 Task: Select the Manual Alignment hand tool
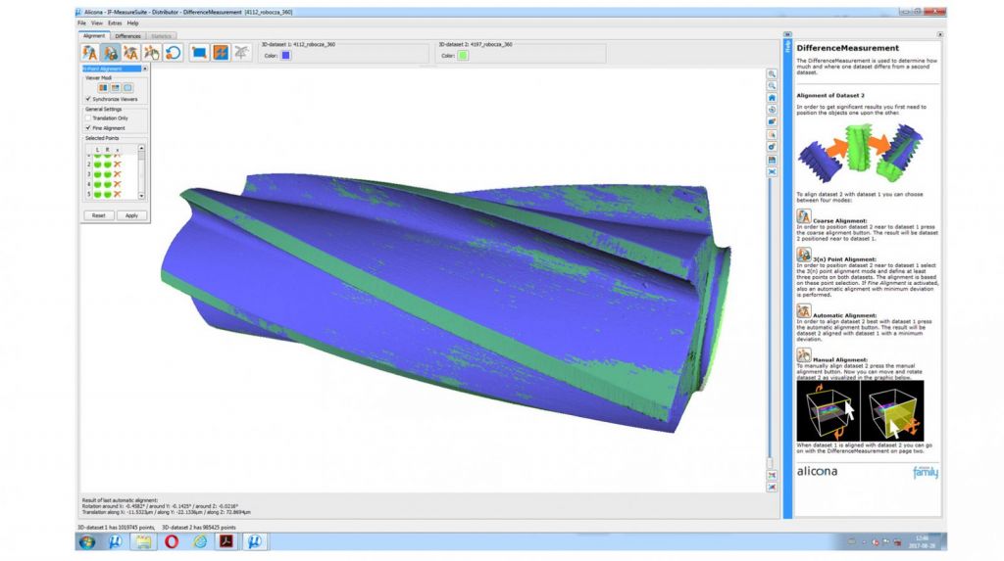(x=152, y=53)
